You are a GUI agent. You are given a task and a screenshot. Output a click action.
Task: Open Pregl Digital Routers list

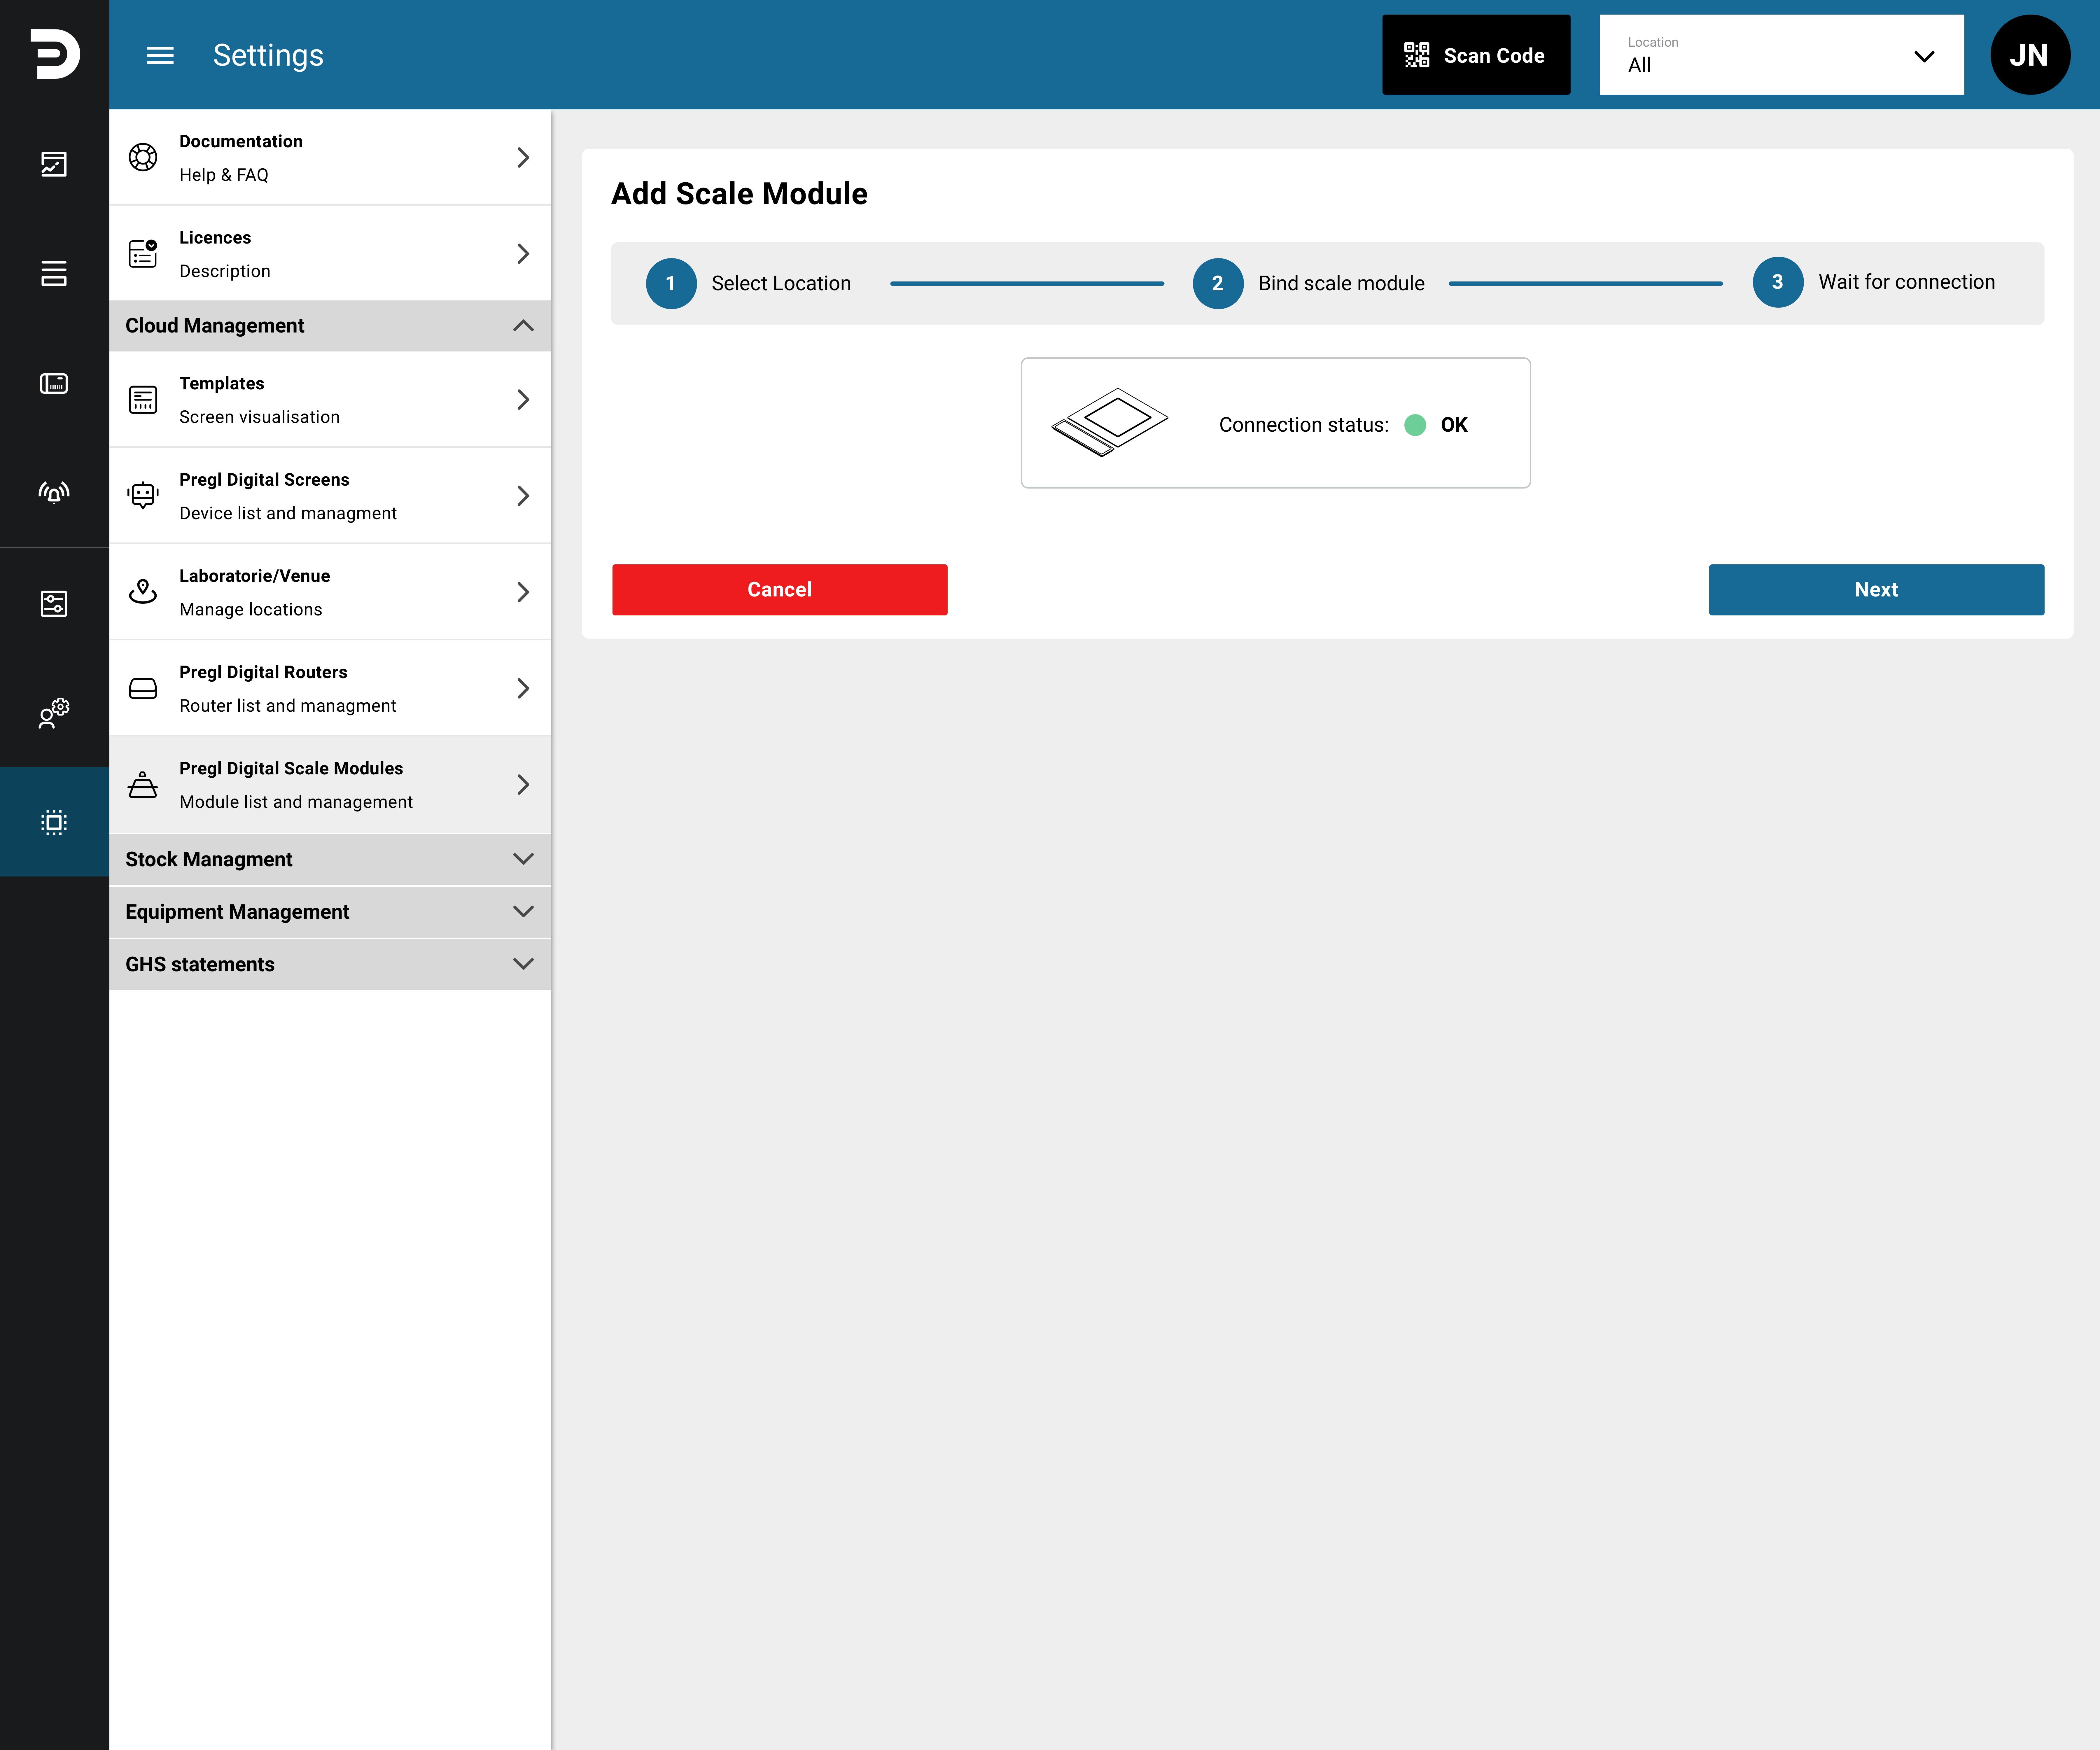[x=330, y=688]
